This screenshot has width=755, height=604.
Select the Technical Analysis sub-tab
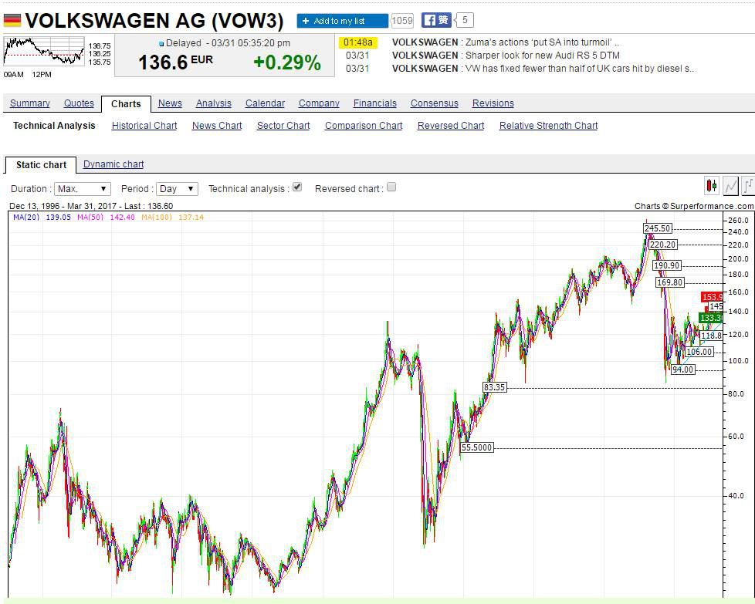click(54, 126)
